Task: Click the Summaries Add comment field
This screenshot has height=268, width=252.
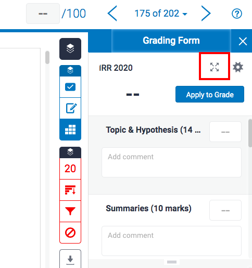Action: click(x=171, y=241)
